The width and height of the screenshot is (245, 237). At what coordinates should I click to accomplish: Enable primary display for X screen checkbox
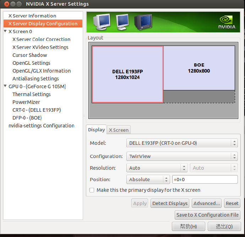(x=92, y=190)
